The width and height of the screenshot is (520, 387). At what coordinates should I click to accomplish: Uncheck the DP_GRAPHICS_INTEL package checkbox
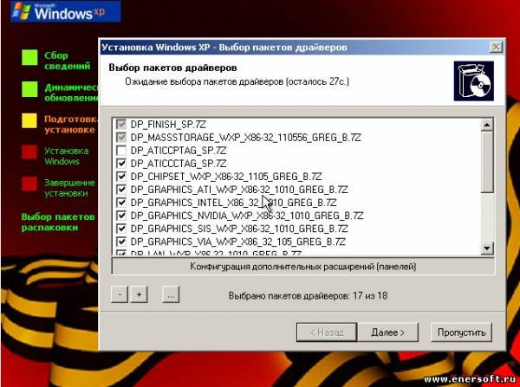click(x=121, y=203)
